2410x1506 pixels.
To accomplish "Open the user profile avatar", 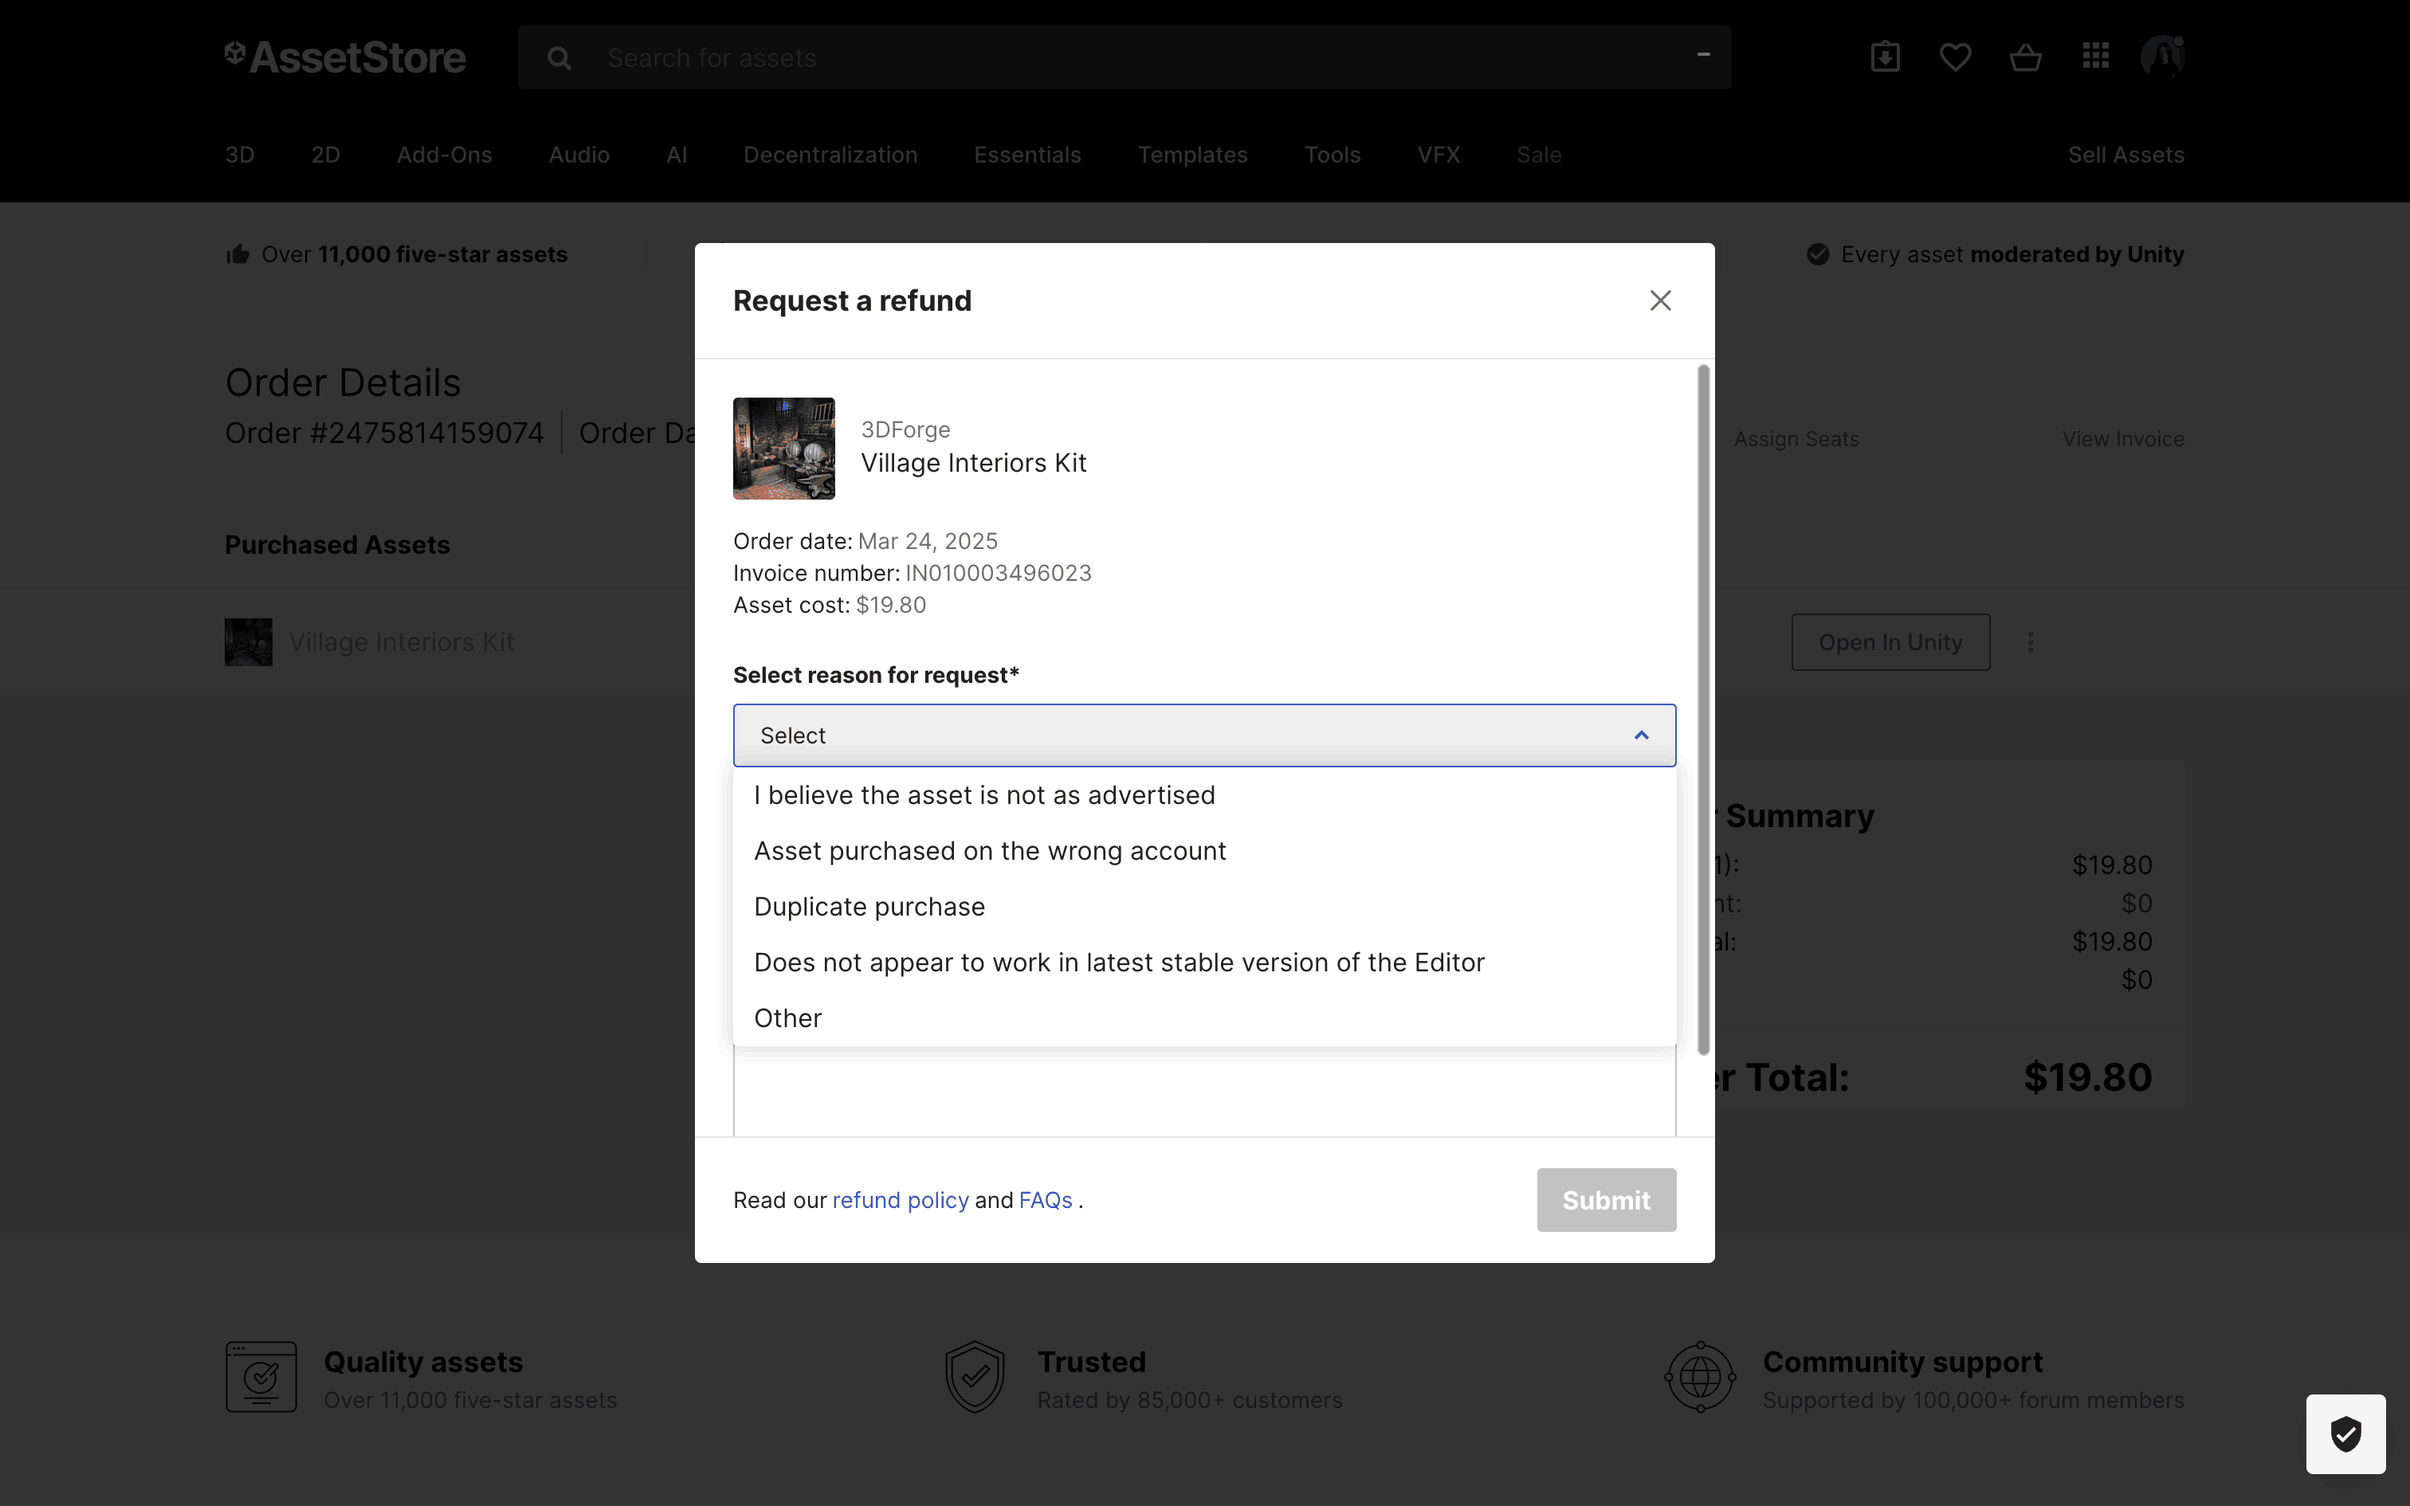I will point(2162,56).
